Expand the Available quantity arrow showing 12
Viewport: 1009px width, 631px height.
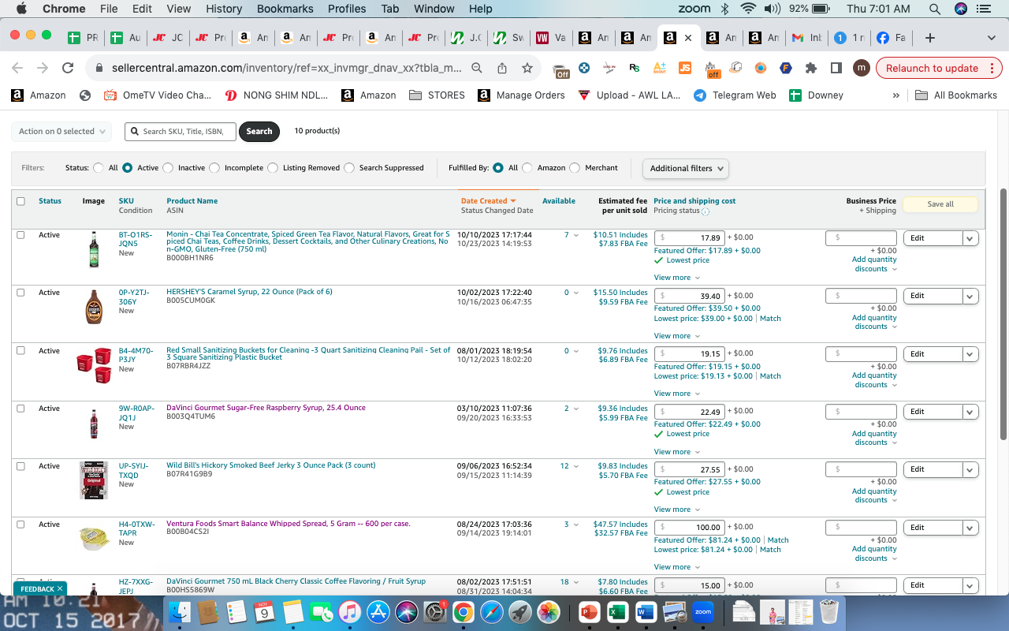click(576, 466)
